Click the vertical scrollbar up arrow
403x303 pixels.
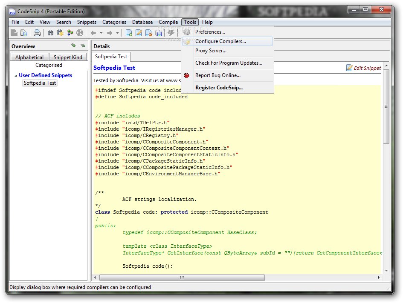[x=386, y=66]
